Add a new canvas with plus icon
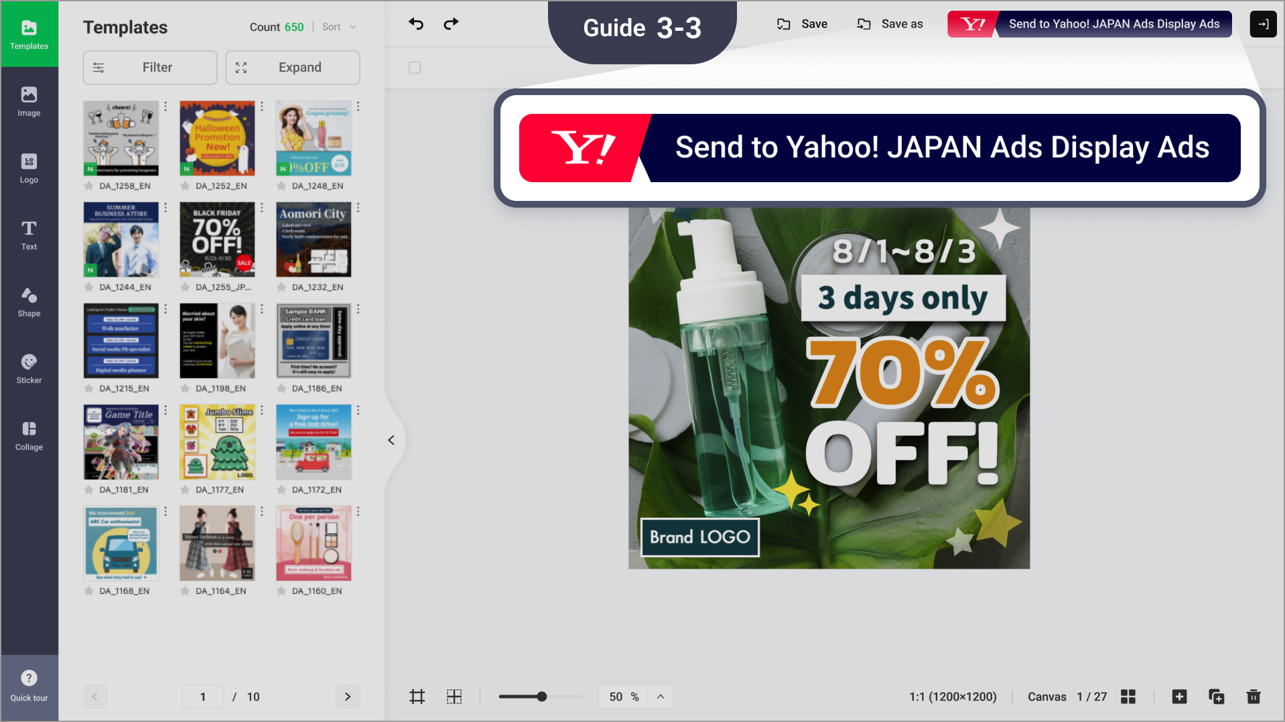Image resolution: width=1285 pixels, height=722 pixels. coord(1179,697)
